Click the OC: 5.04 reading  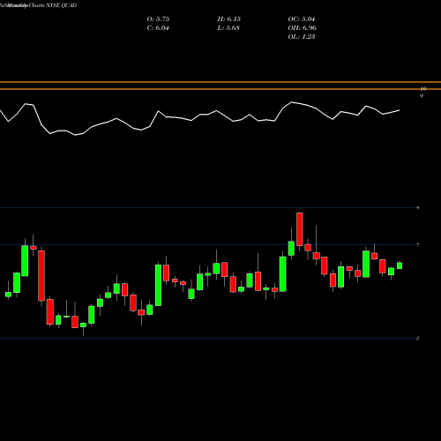point(302,19)
